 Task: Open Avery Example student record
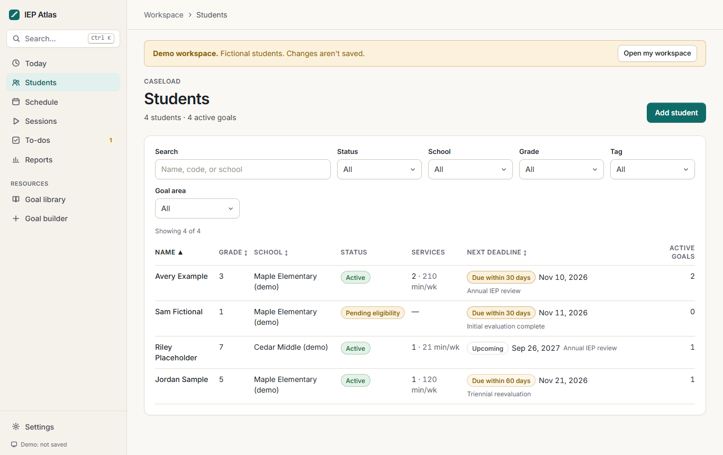coord(182,276)
